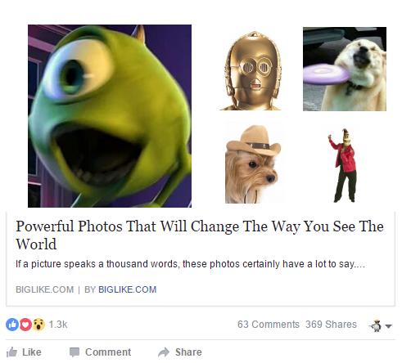Viewport: 402px width, 363px height.
Task: Open the 63 Comments link
Action: tap(269, 325)
